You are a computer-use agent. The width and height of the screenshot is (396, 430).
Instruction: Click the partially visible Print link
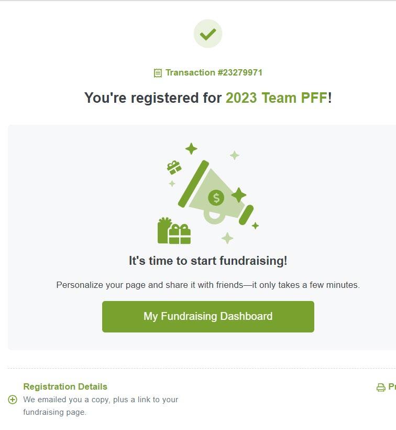click(x=391, y=387)
